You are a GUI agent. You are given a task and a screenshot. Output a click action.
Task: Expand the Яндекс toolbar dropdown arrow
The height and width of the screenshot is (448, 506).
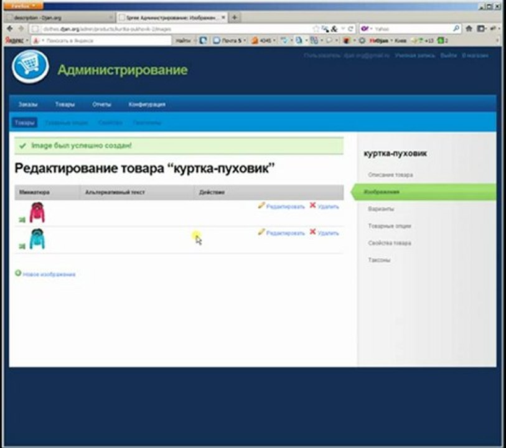(x=27, y=40)
